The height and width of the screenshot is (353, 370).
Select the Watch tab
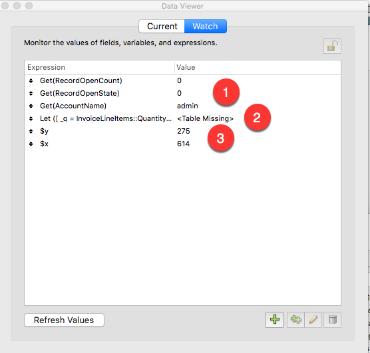205,26
